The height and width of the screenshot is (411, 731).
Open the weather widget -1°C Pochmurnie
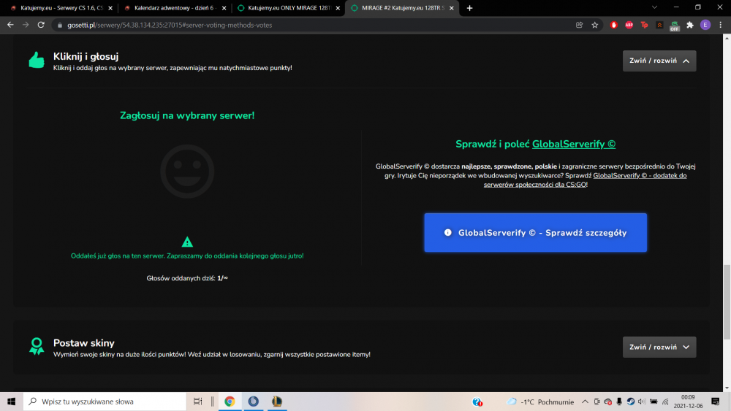540,402
